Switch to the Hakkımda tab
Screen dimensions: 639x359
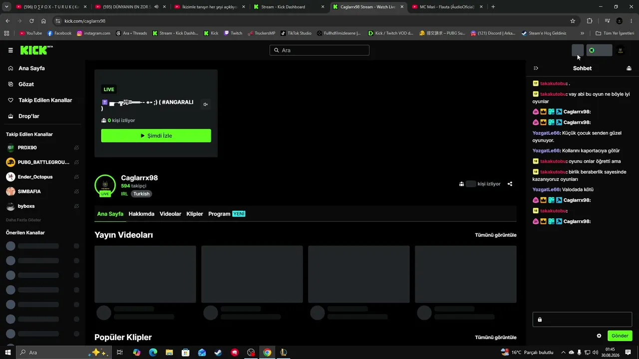[x=141, y=214]
